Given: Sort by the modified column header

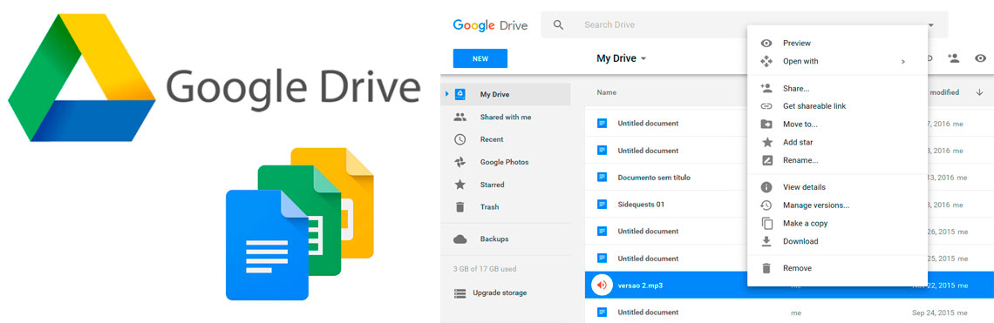Looking at the screenshot, I should [944, 92].
